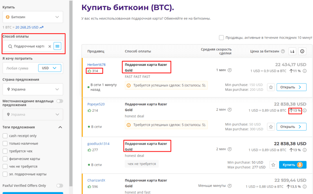Open seller goodluck1314 profile

click(99, 143)
